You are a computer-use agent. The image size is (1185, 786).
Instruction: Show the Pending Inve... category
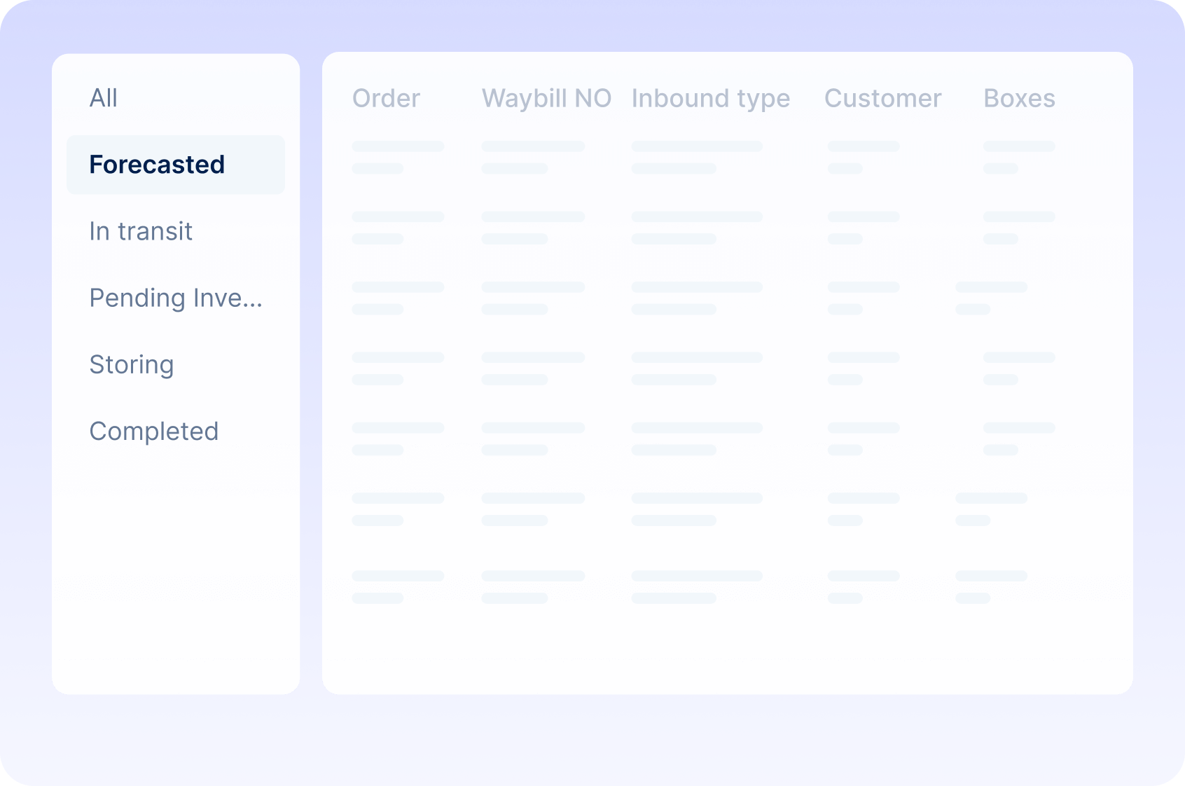pyautogui.click(x=175, y=298)
